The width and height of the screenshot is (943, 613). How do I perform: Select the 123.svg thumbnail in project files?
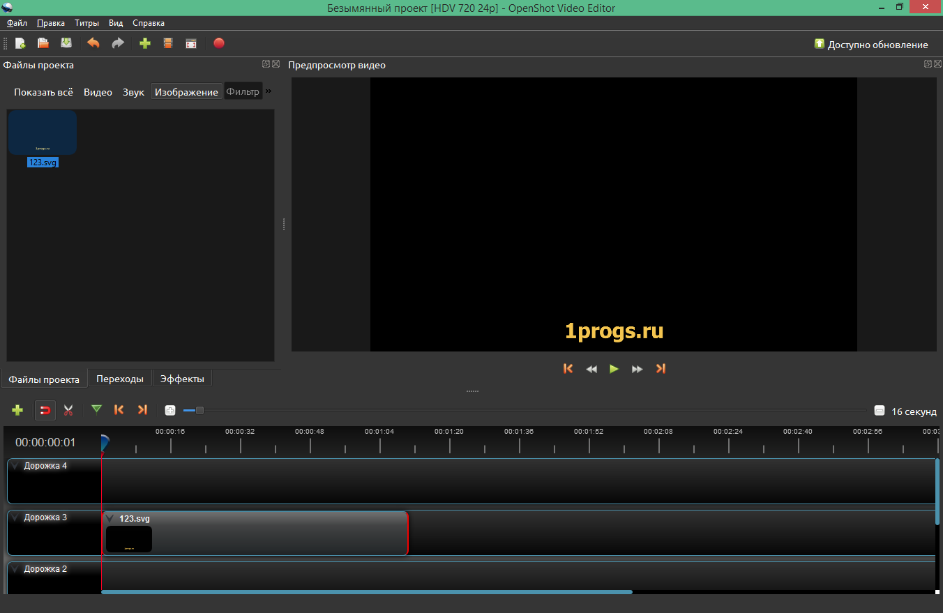click(42, 132)
